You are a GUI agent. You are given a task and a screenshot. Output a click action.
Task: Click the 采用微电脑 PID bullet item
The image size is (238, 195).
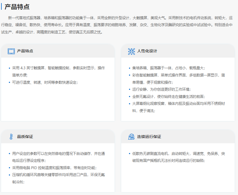(54, 168)
